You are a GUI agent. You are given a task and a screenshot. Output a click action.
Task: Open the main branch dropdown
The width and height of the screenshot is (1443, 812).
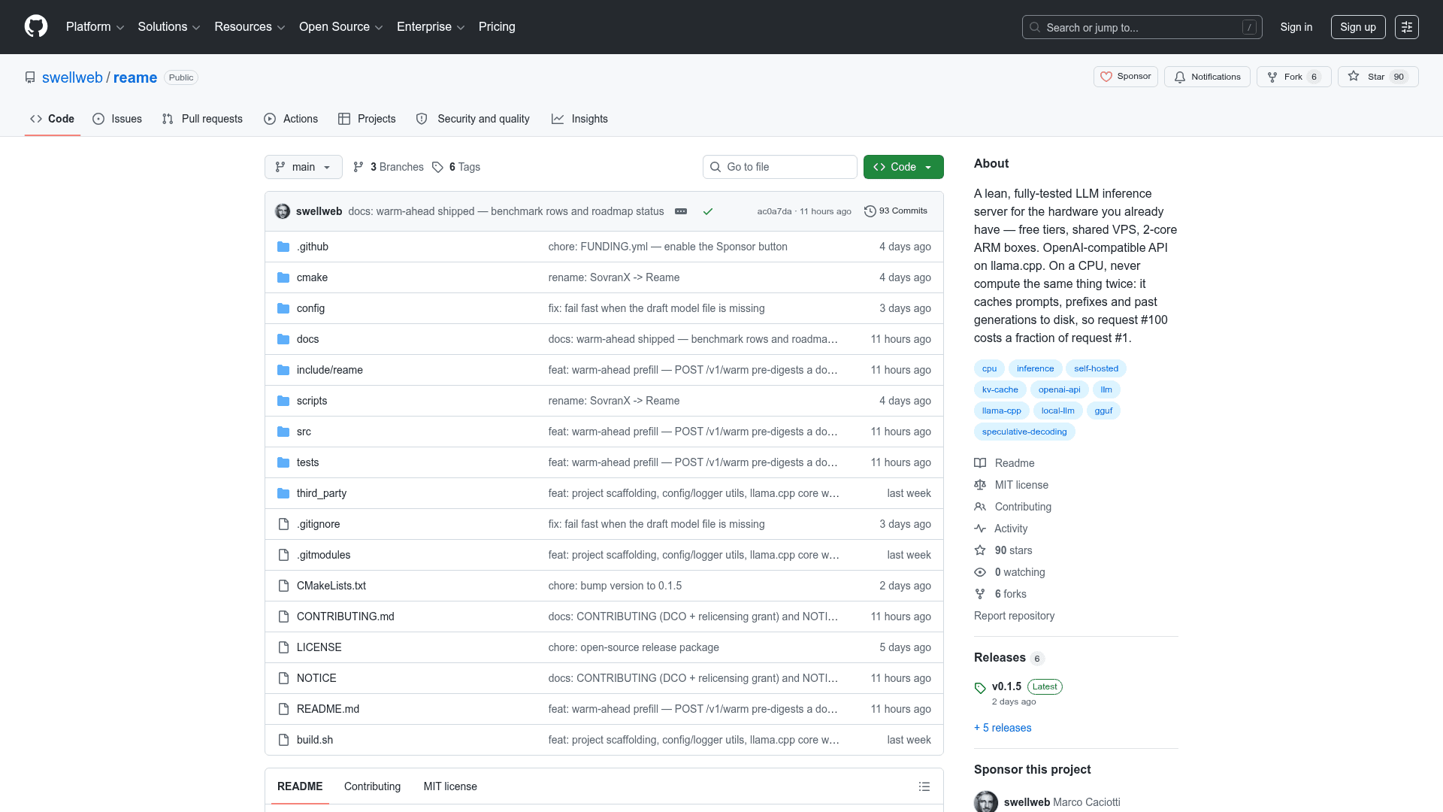304,167
